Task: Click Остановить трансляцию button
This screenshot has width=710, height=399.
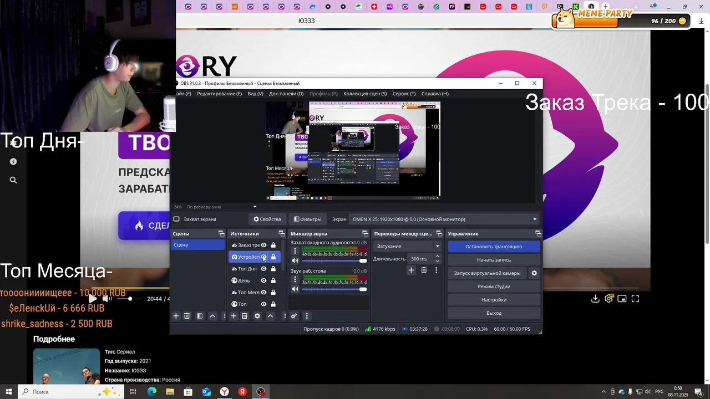Action: point(494,247)
